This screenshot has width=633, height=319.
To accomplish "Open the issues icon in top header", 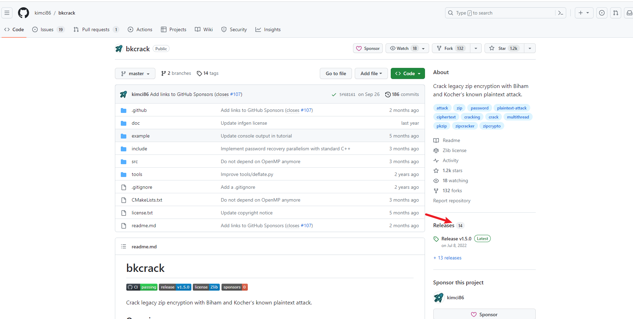I will click(x=602, y=13).
